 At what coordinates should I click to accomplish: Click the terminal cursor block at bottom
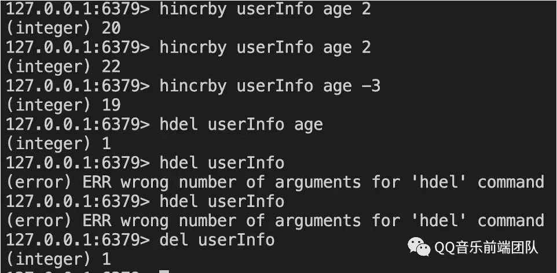[164, 271]
